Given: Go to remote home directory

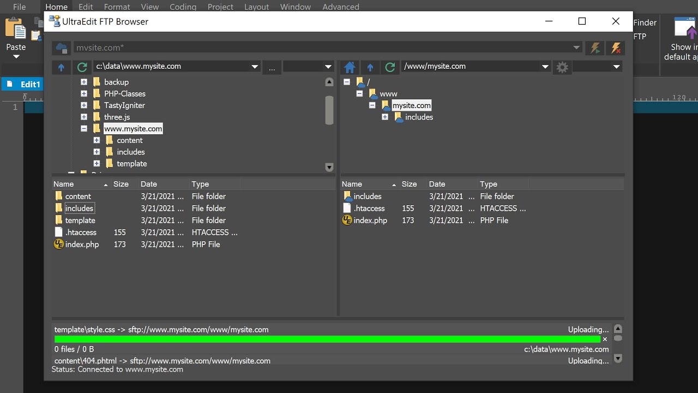Looking at the screenshot, I should [350, 67].
